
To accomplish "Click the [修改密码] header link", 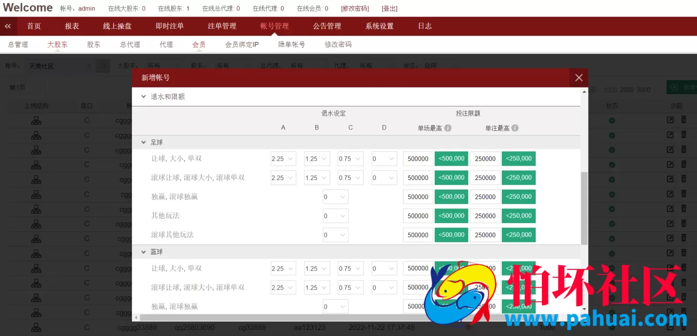I will click(x=355, y=8).
